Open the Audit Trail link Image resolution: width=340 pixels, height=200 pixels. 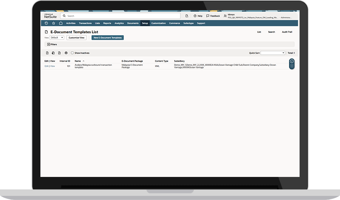(287, 32)
